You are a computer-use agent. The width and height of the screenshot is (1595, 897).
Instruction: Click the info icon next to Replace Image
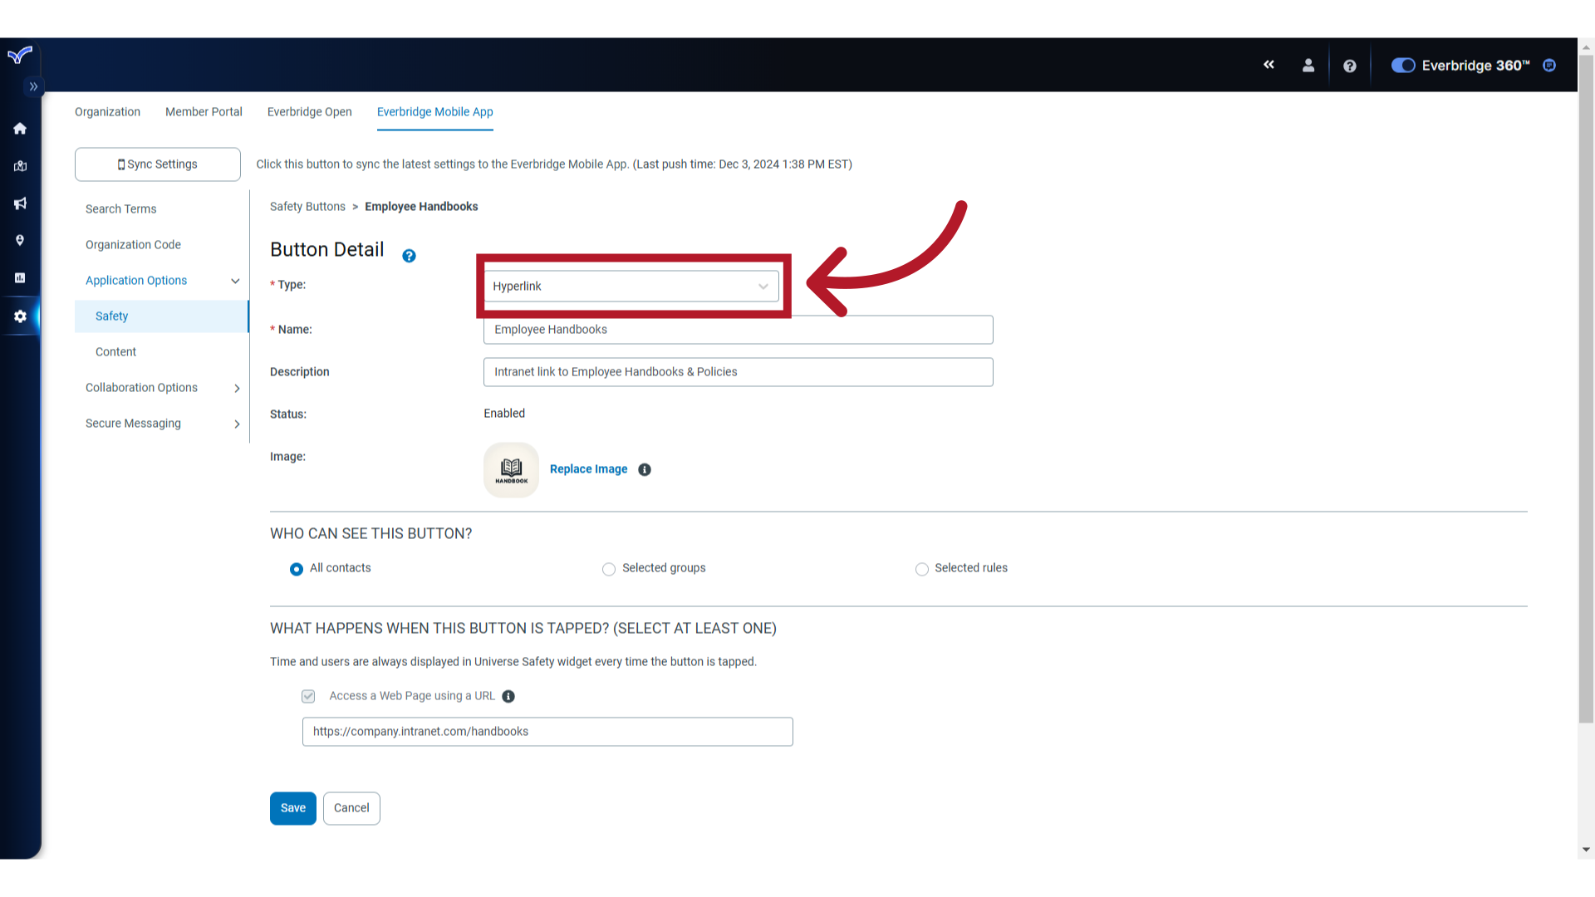[645, 470]
